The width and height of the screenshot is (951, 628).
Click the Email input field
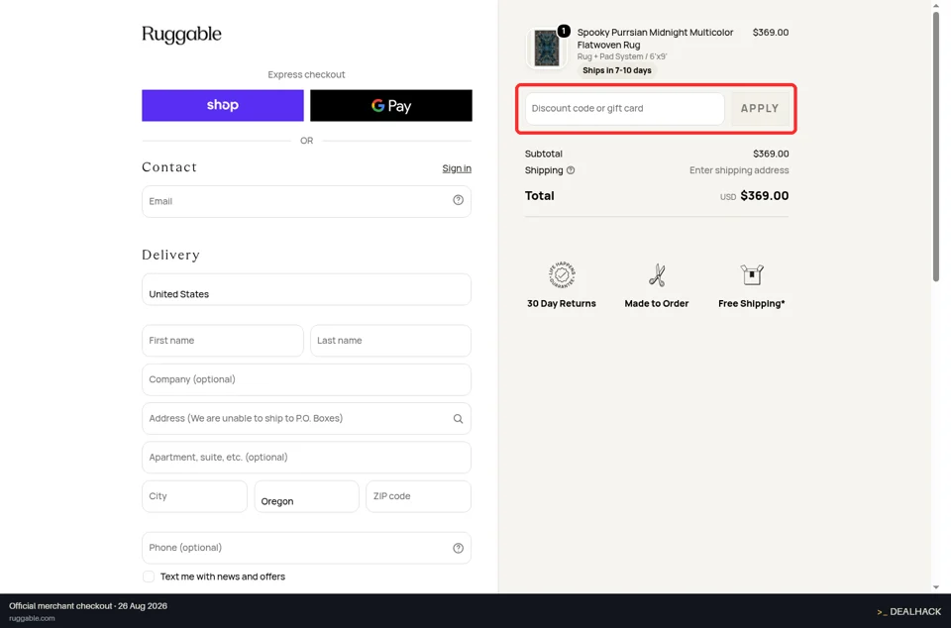coord(306,201)
